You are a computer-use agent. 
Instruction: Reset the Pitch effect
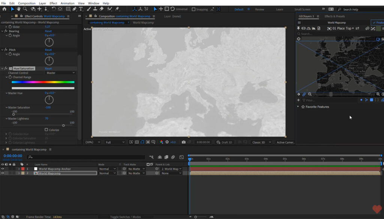click(x=48, y=50)
